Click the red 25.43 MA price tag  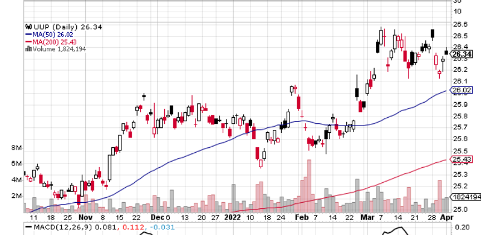[462, 160]
